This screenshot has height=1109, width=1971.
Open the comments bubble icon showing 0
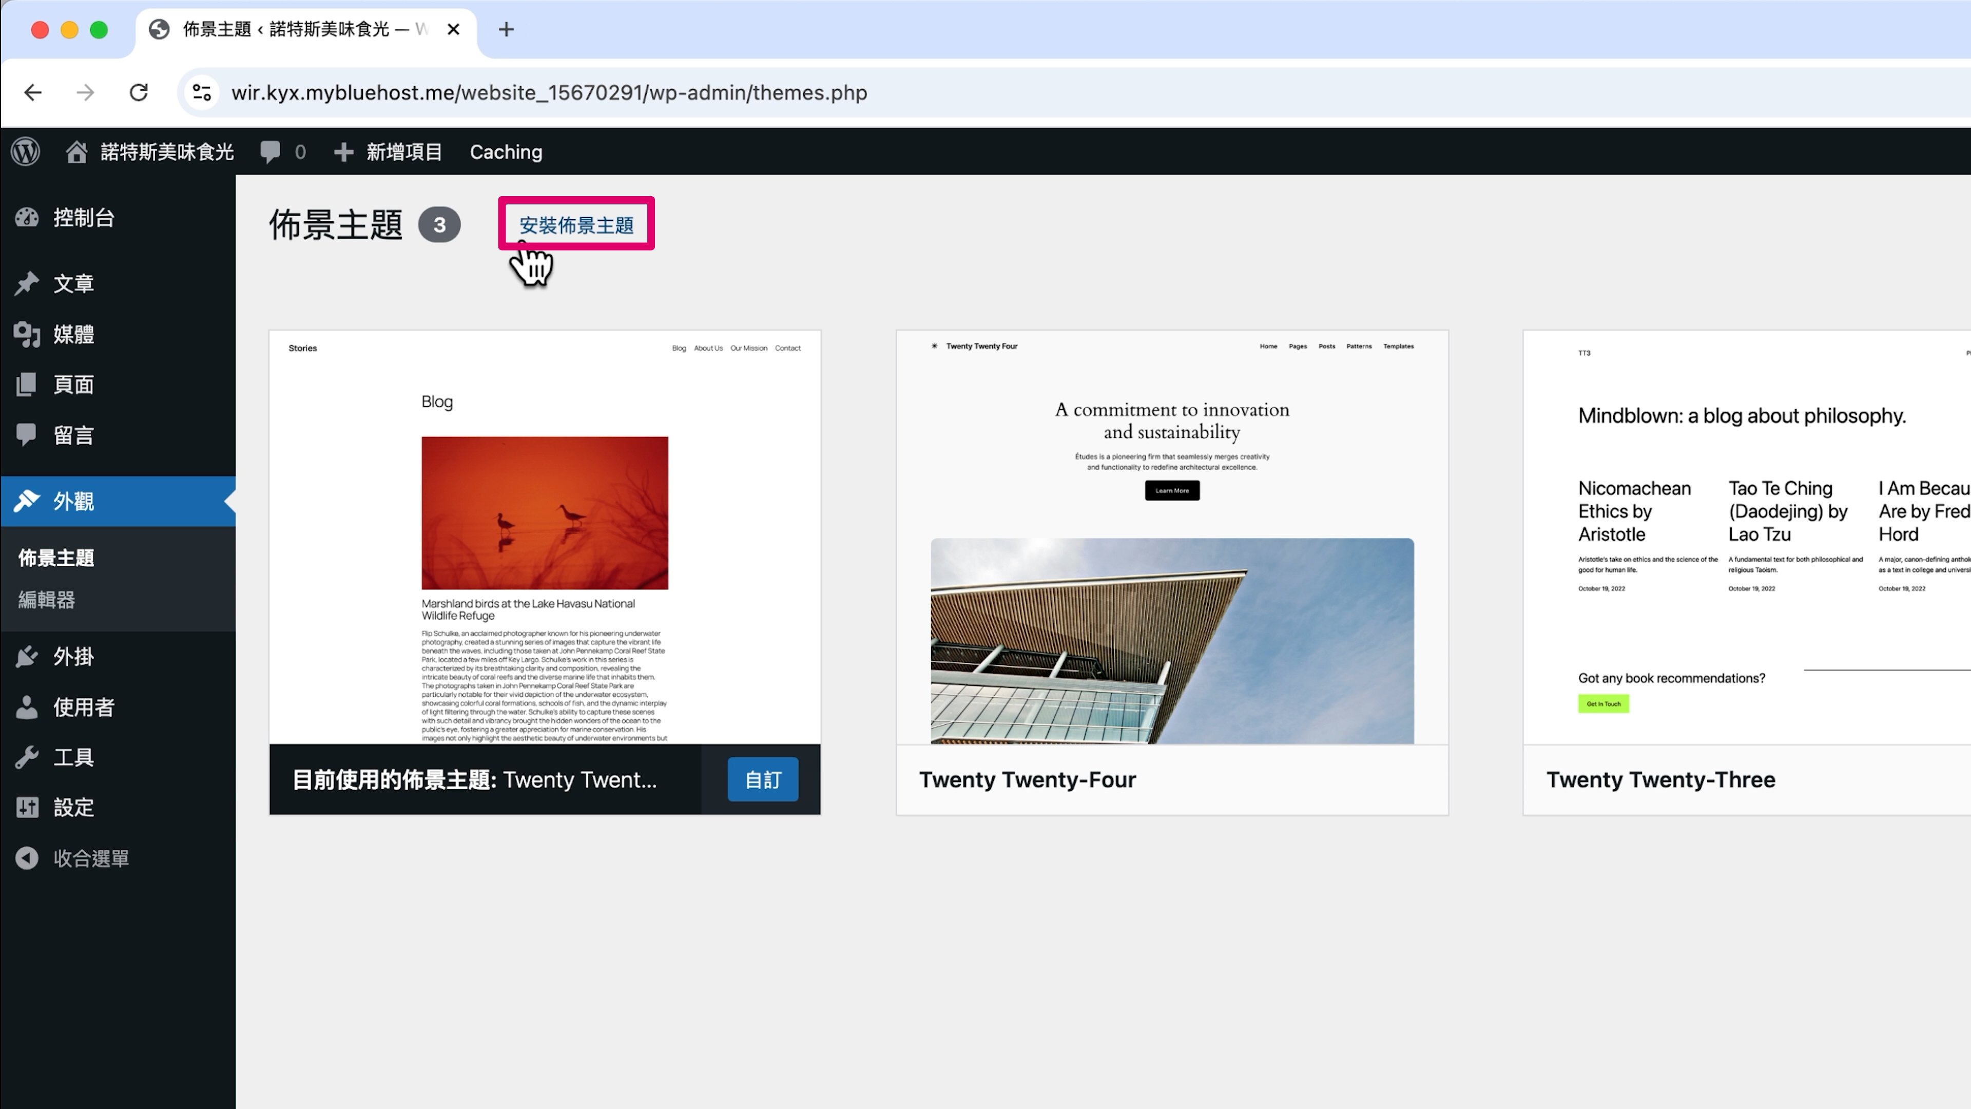[270, 151]
